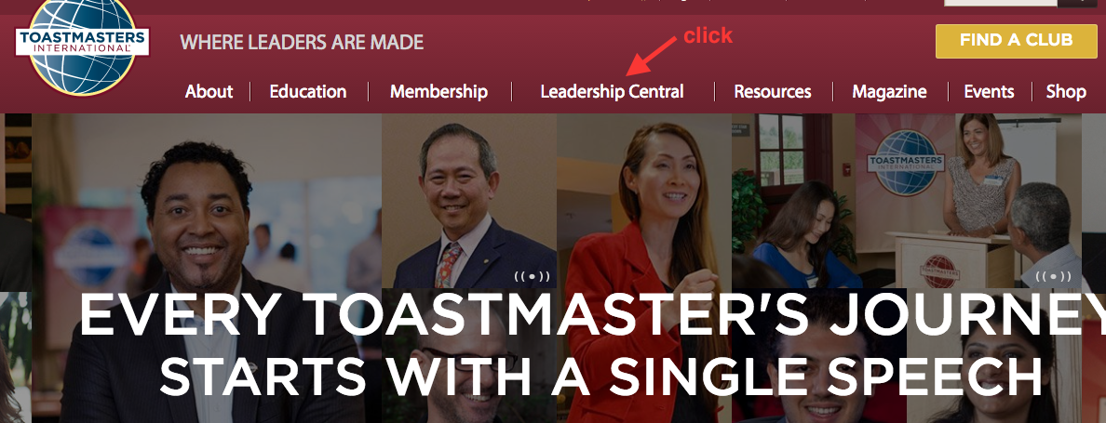Go to the Magazine section
Screen dimensions: 1106x423
point(889,91)
